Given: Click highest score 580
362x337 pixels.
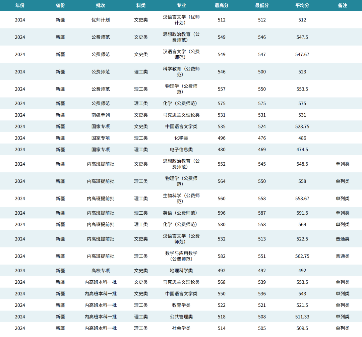Looking at the screenshot, I should tap(222, 225).
